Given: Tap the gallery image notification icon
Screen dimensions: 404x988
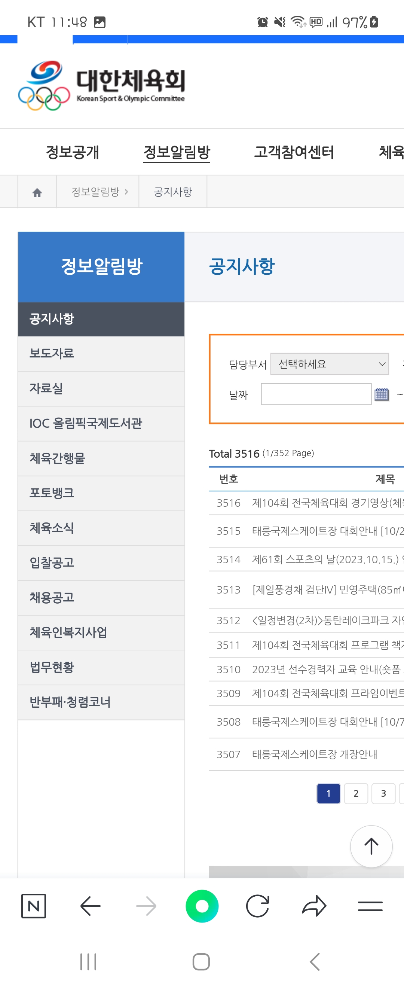Looking at the screenshot, I should (x=100, y=22).
